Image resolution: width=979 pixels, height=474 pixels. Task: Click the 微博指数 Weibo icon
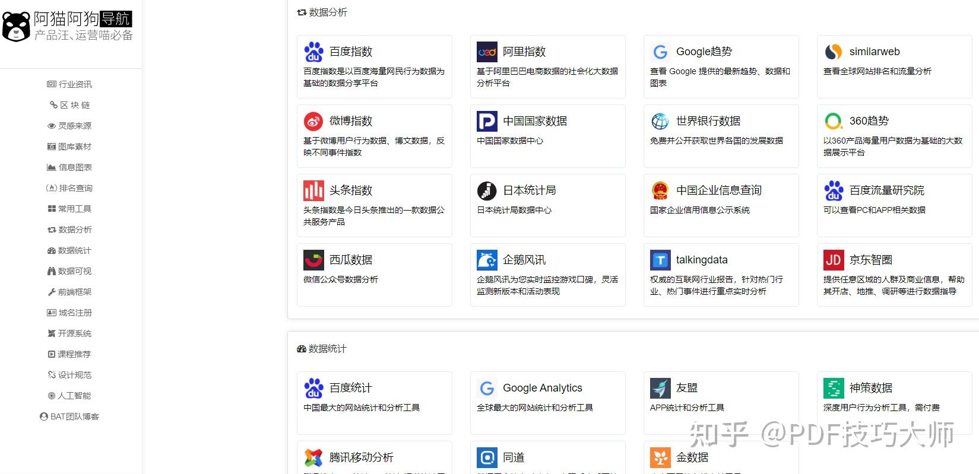click(313, 122)
